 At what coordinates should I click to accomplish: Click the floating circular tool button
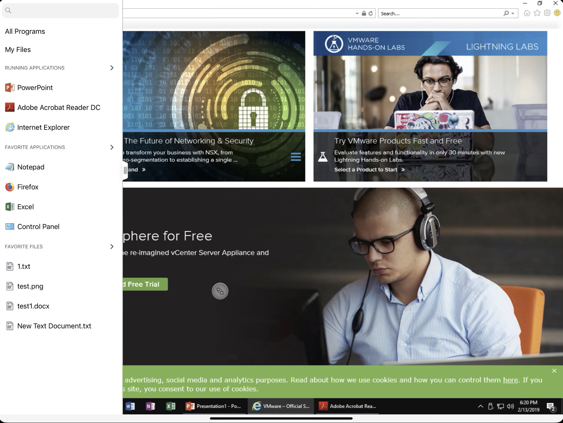pyautogui.click(x=220, y=291)
